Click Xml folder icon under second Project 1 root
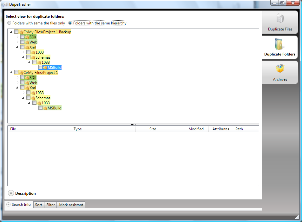Viewport: 302px width, 222px height. (27, 88)
